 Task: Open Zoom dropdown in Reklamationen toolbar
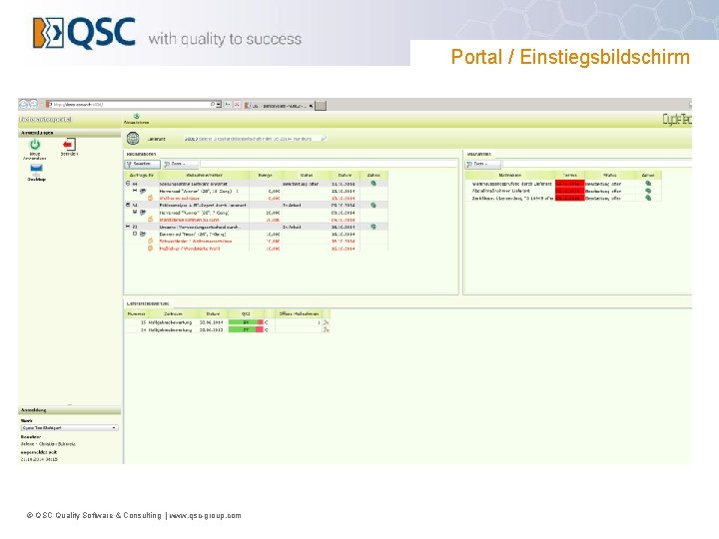click(x=180, y=164)
